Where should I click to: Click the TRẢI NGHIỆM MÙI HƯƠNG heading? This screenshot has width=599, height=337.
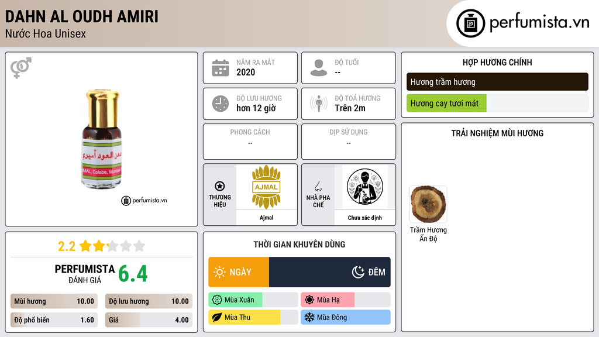pyautogui.click(x=497, y=133)
